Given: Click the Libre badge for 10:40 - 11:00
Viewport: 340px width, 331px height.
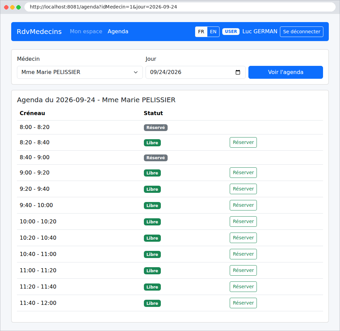Looking at the screenshot, I should point(152,254).
